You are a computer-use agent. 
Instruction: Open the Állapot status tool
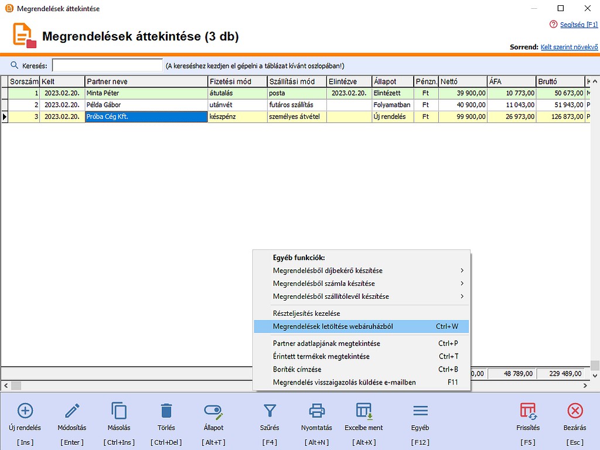[213, 411]
